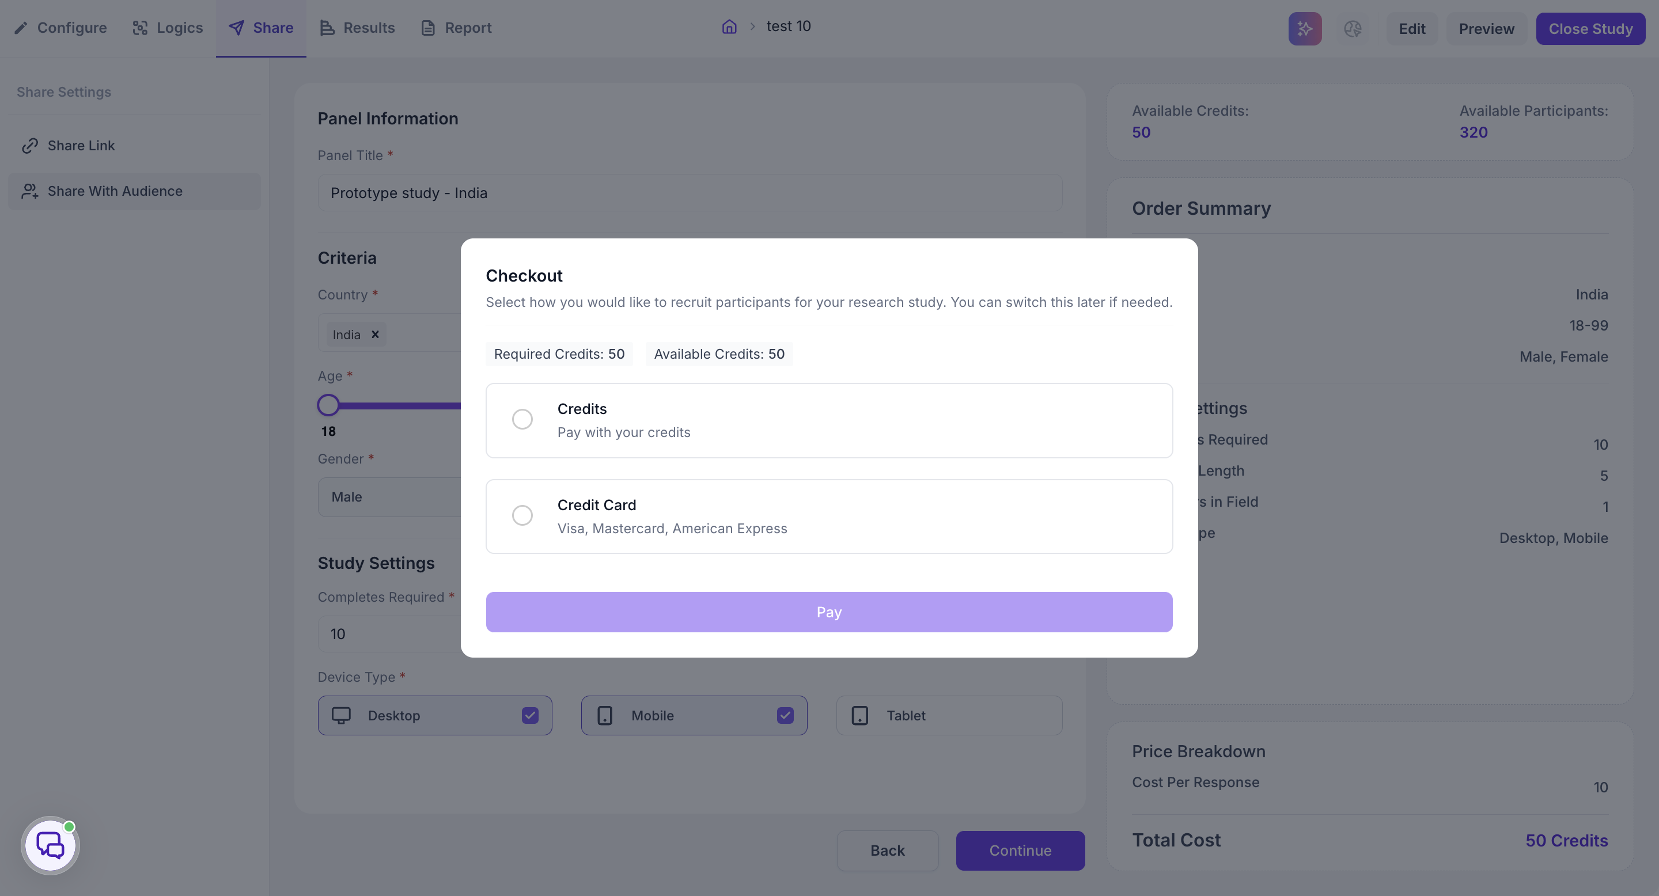
Task: Click the Share Link chain icon
Action: tap(29, 146)
